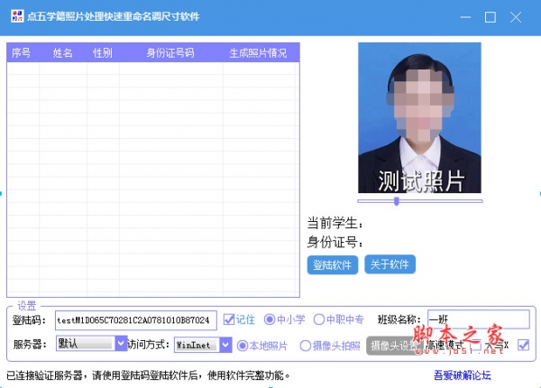Minimize the window
The image size is (541, 388).
tap(465, 17)
